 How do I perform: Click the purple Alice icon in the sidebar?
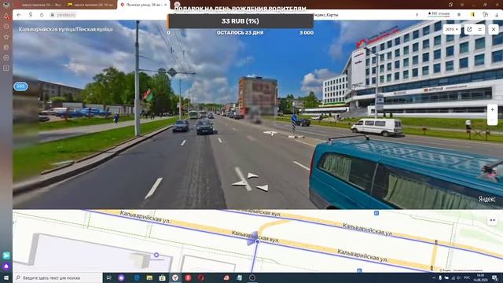[6, 266]
